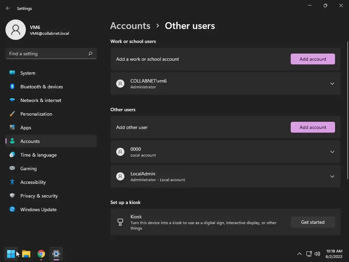Viewport: 349px width, 262px height.
Task: Go to Time & language settings
Action: click(x=39, y=155)
